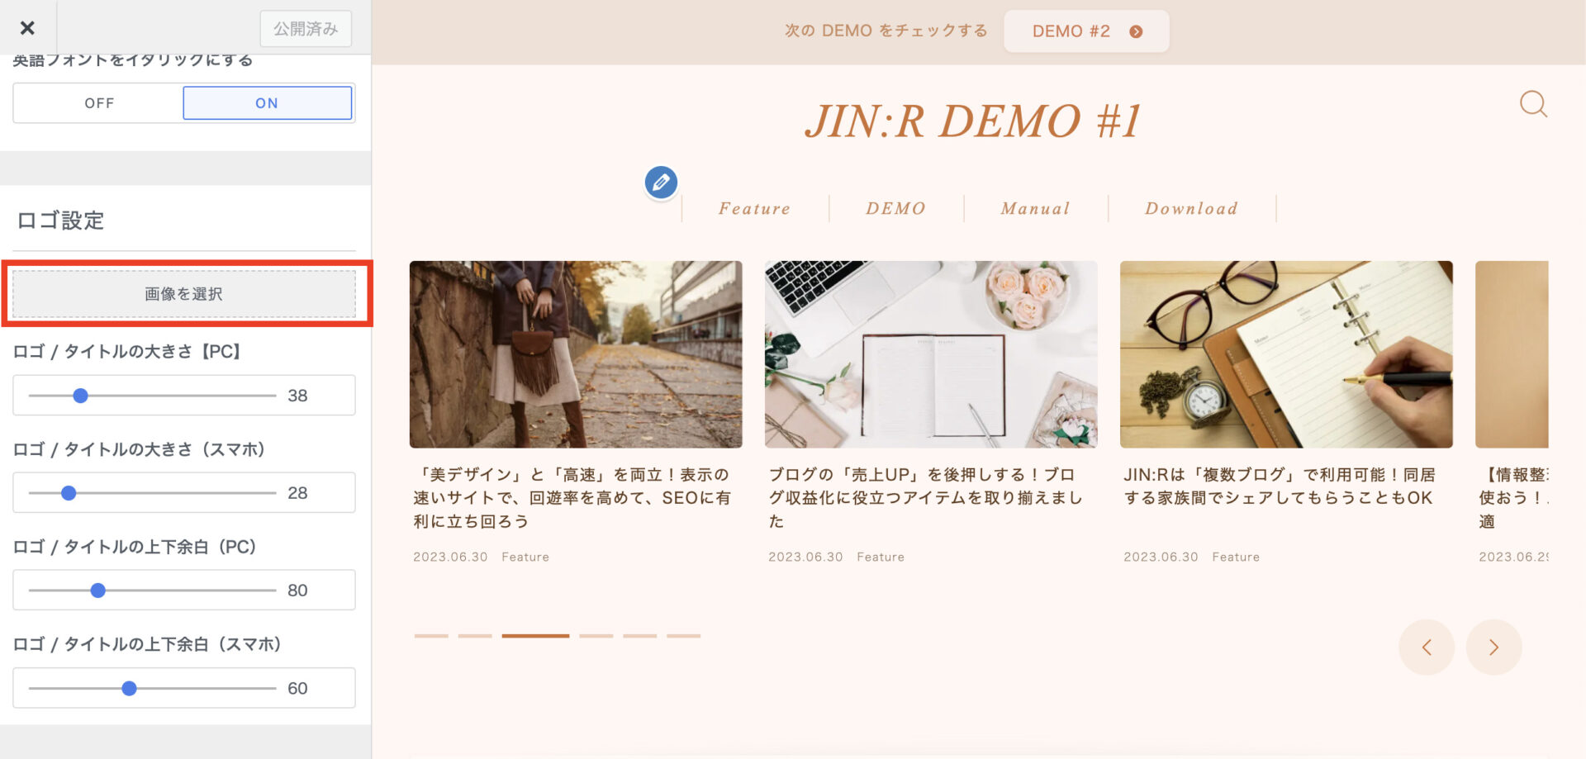Select the fifth slider pagination dash
This screenshot has height=759, width=1586.
click(640, 636)
